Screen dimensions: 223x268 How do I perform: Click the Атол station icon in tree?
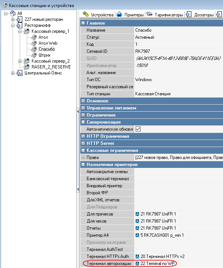[x=34, y=37]
